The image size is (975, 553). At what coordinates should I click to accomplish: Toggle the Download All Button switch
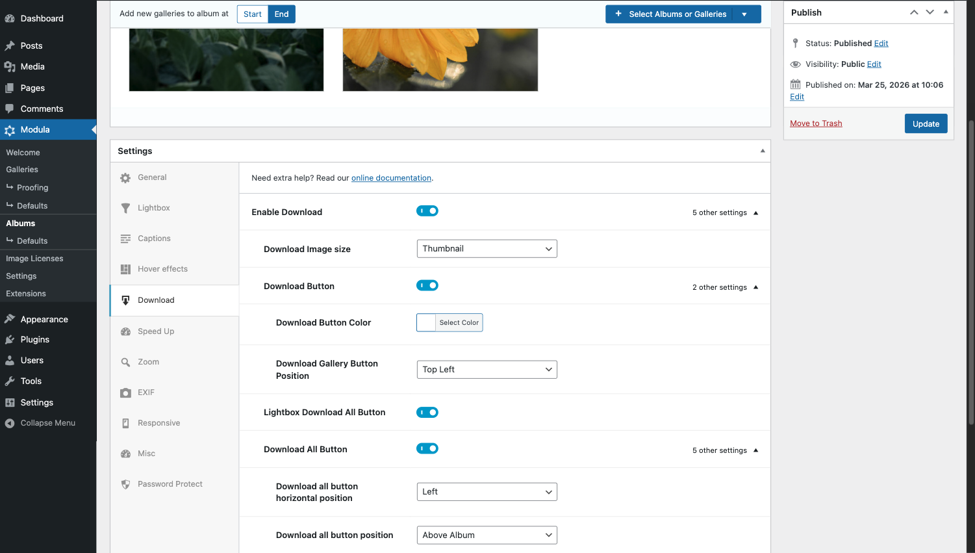click(x=427, y=449)
